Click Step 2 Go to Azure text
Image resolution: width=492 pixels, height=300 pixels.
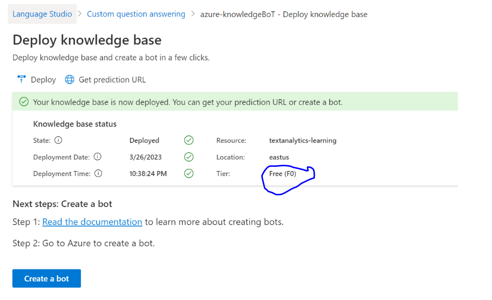coord(84,243)
